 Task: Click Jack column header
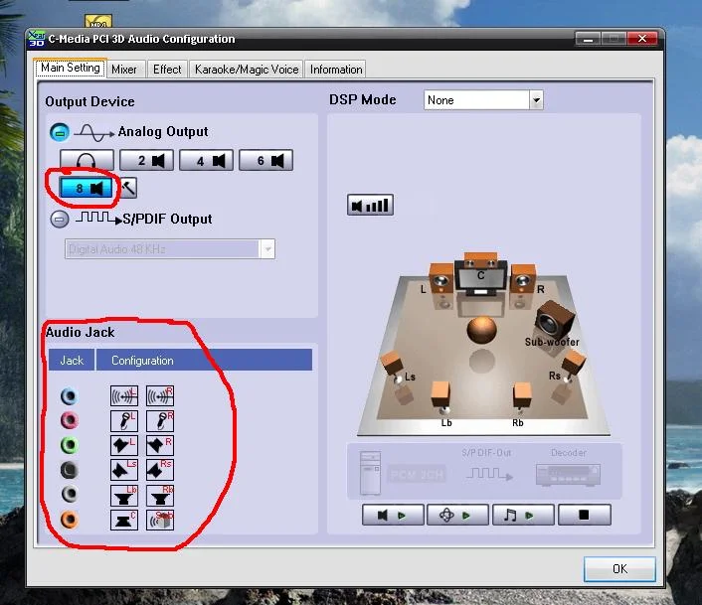(72, 361)
